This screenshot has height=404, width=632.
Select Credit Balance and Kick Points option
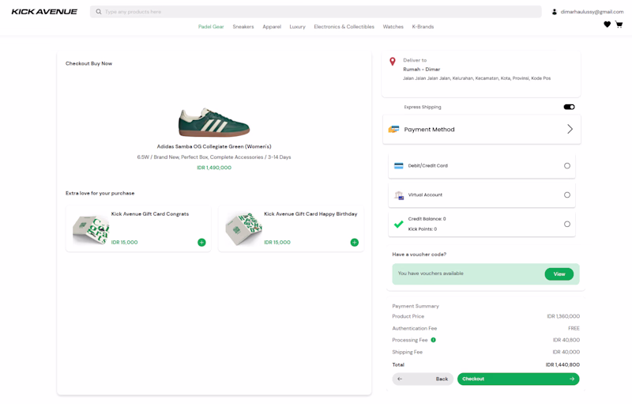(x=566, y=224)
